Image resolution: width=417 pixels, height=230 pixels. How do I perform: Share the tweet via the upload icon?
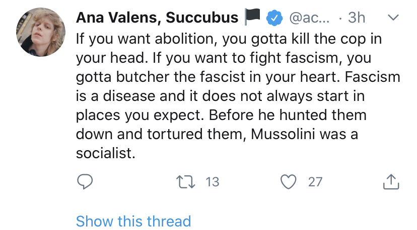point(391,181)
